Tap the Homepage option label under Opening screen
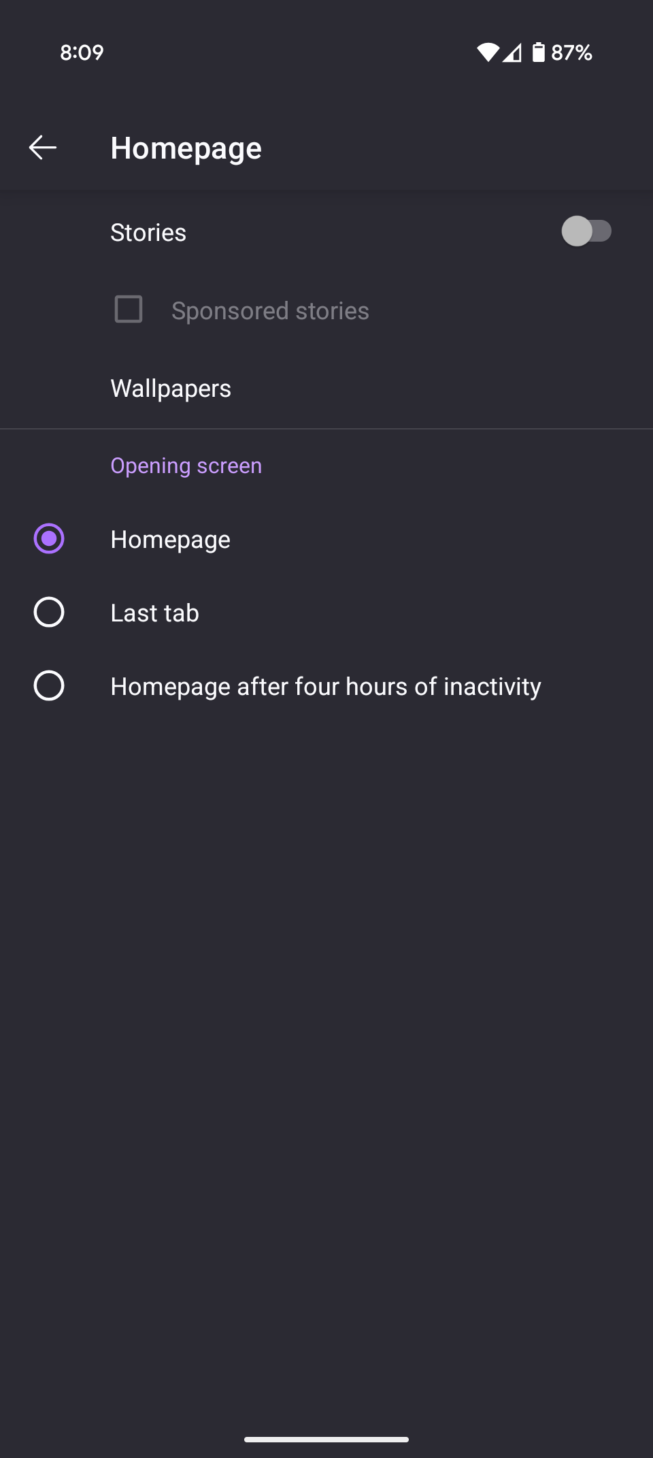 click(171, 540)
